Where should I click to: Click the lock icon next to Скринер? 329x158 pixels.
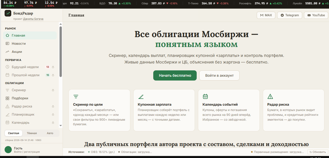click(53, 90)
